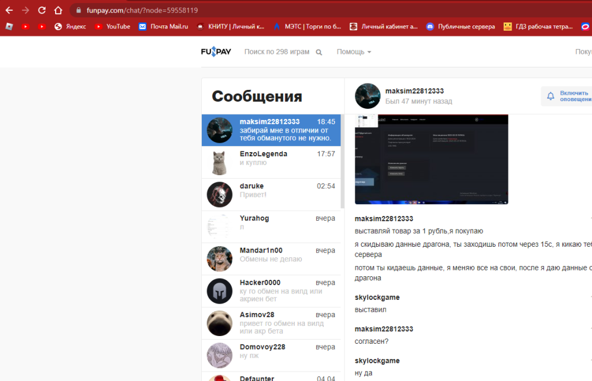Screen dimensions: 592x381
Task: Open the second YouTube icon bookmark
Action: tap(41, 27)
